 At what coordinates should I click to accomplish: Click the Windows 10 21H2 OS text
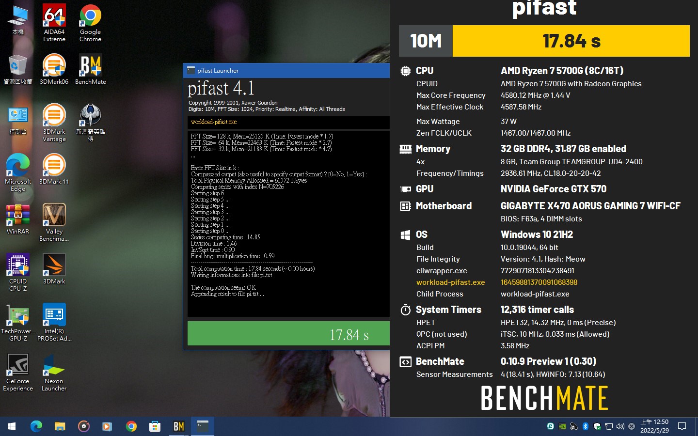[537, 234]
